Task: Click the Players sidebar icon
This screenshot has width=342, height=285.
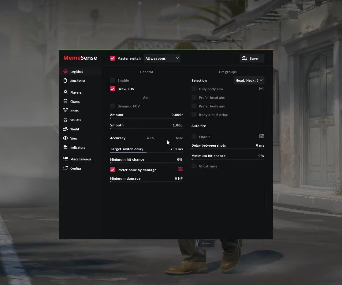Action: pyautogui.click(x=65, y=92)
